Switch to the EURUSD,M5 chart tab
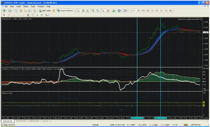Screen dimensions: 210x127 21,121
